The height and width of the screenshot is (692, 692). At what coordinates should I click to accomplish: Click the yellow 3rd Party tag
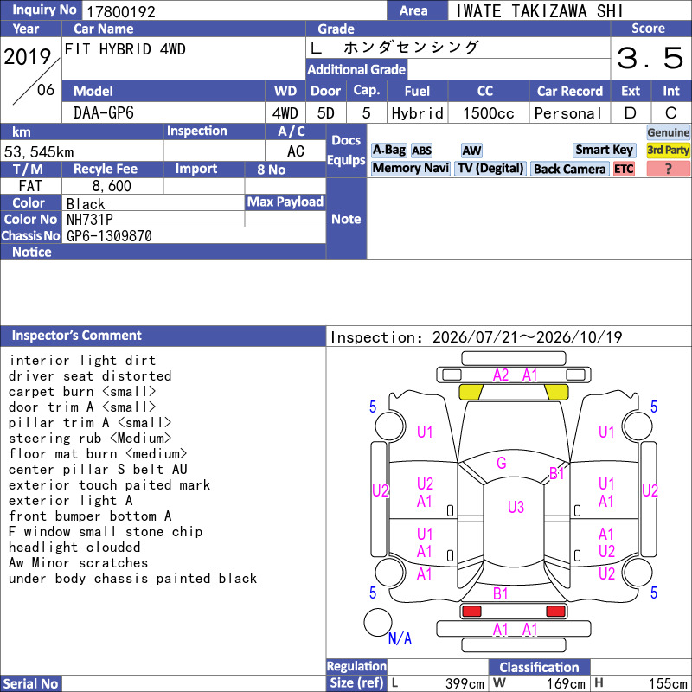tap(668, 150)
